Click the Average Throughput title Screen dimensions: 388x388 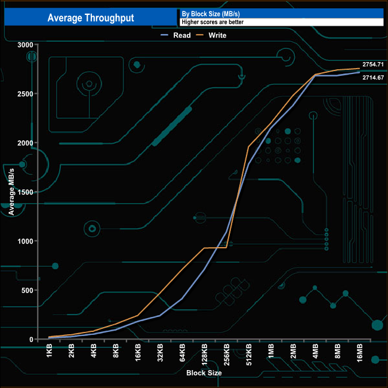pos(91,18)
